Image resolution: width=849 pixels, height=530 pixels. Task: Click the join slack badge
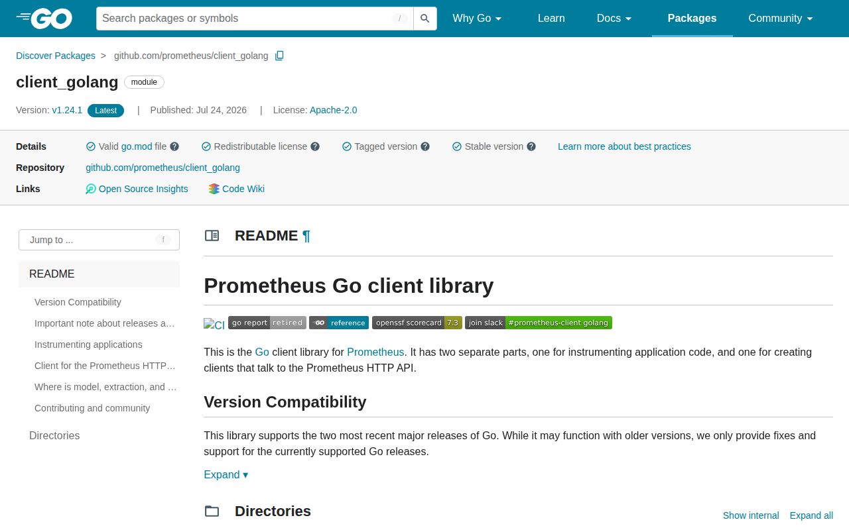pyautogui.click(x=539, y=323)
